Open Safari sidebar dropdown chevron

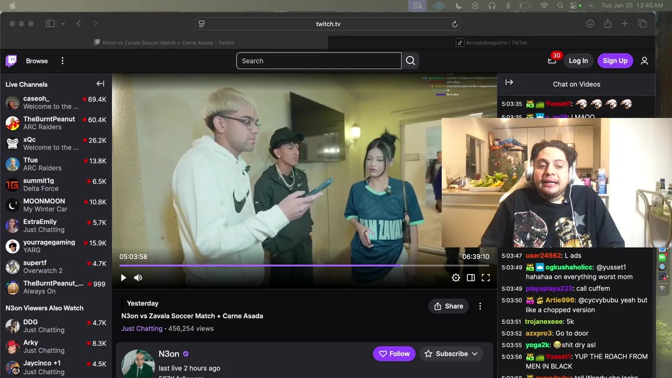tap(63, 24)
